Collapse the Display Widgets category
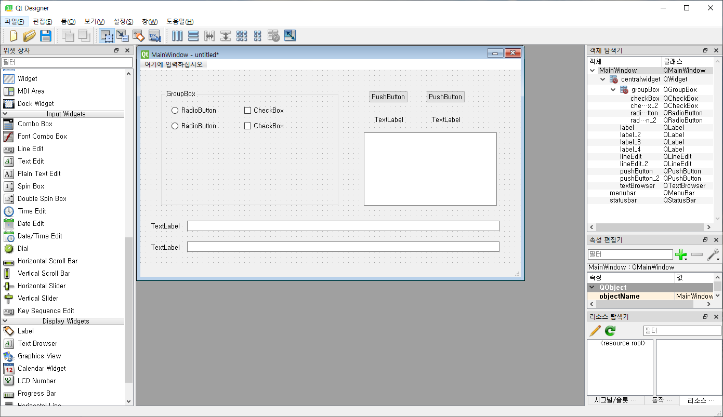Screen dimensions: 723x417 click(6, 321)
